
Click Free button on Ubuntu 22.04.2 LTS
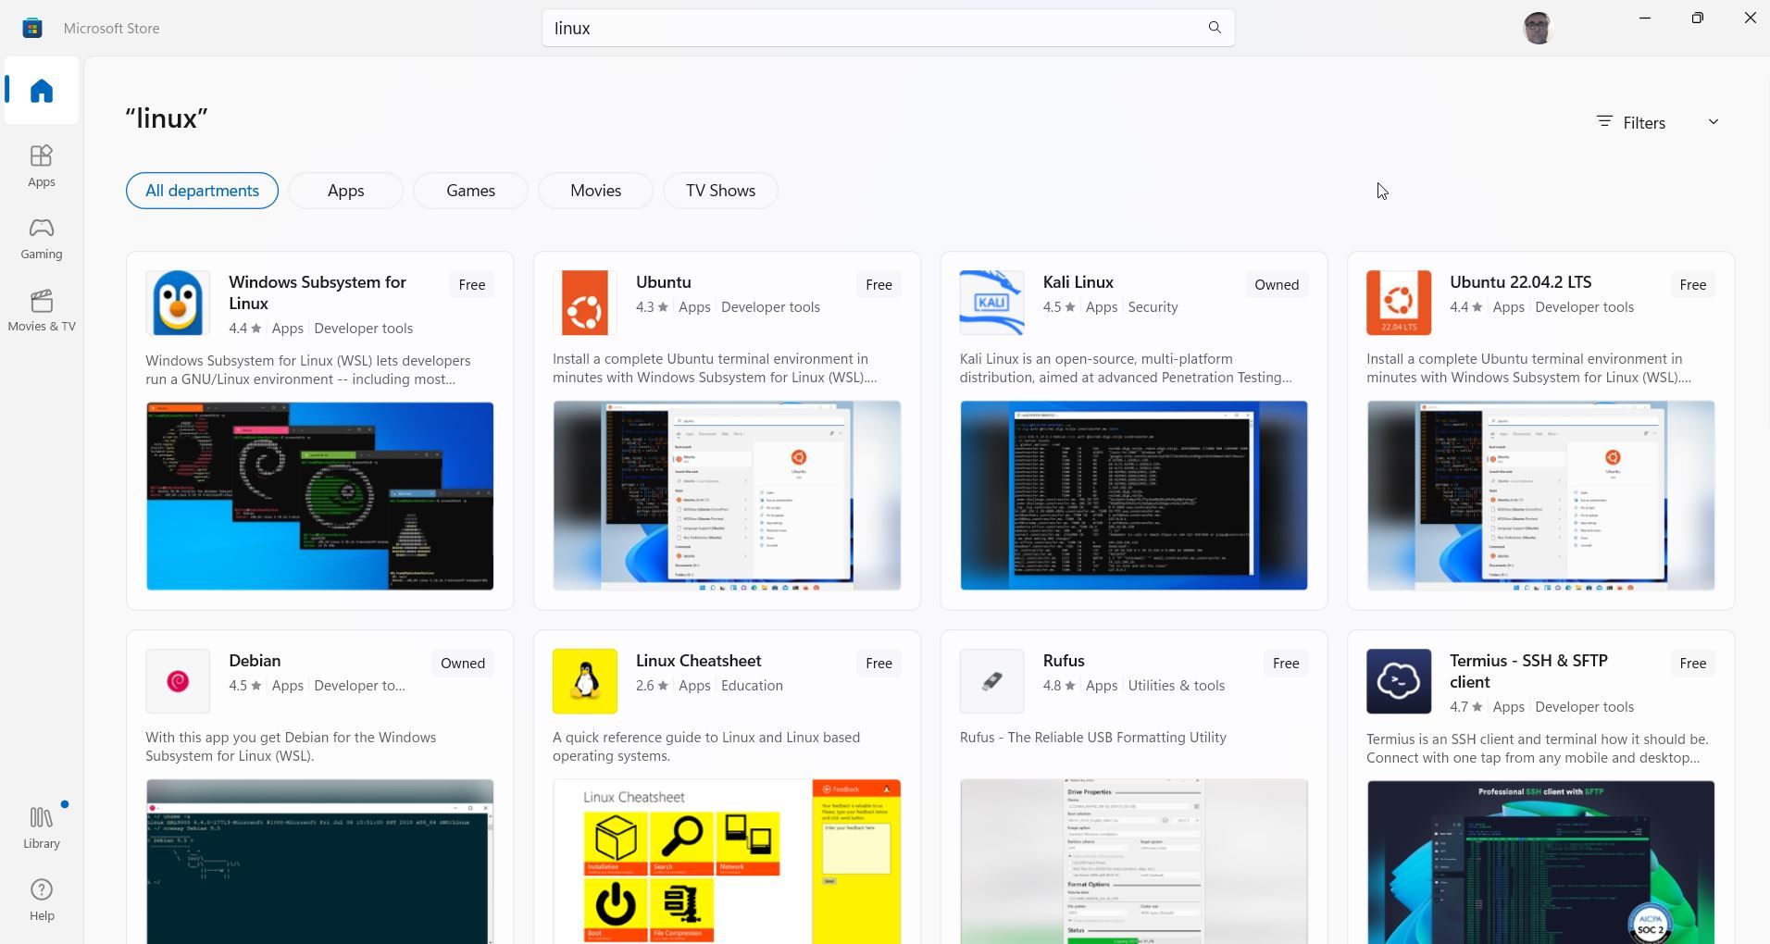point(1693,285)
